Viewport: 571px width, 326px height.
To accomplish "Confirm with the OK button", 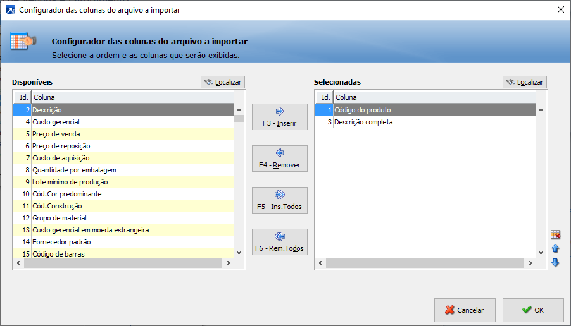I will (533, 310).
